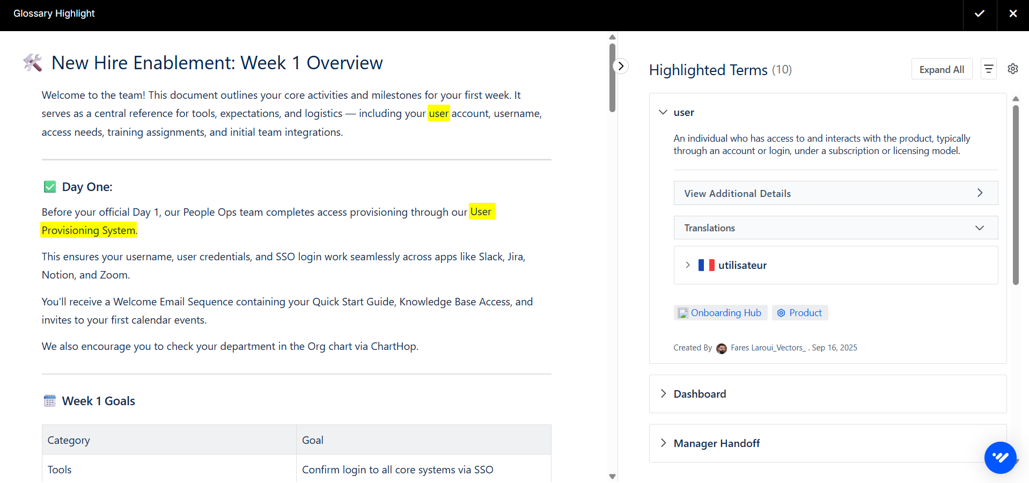Click the tools emoji beside the title

click(33, 63)
